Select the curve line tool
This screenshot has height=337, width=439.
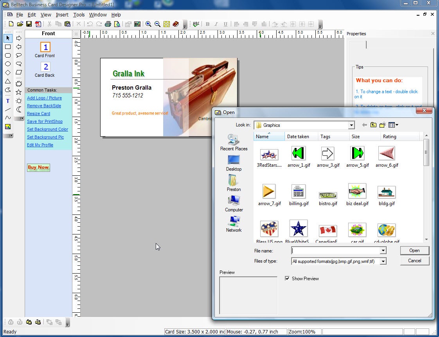(8, 118)
